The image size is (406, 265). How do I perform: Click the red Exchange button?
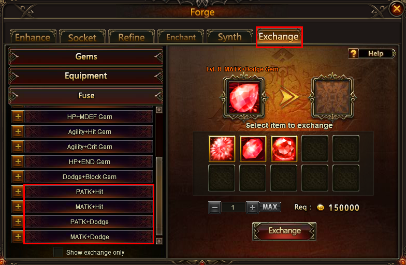[x=284, y=231]
